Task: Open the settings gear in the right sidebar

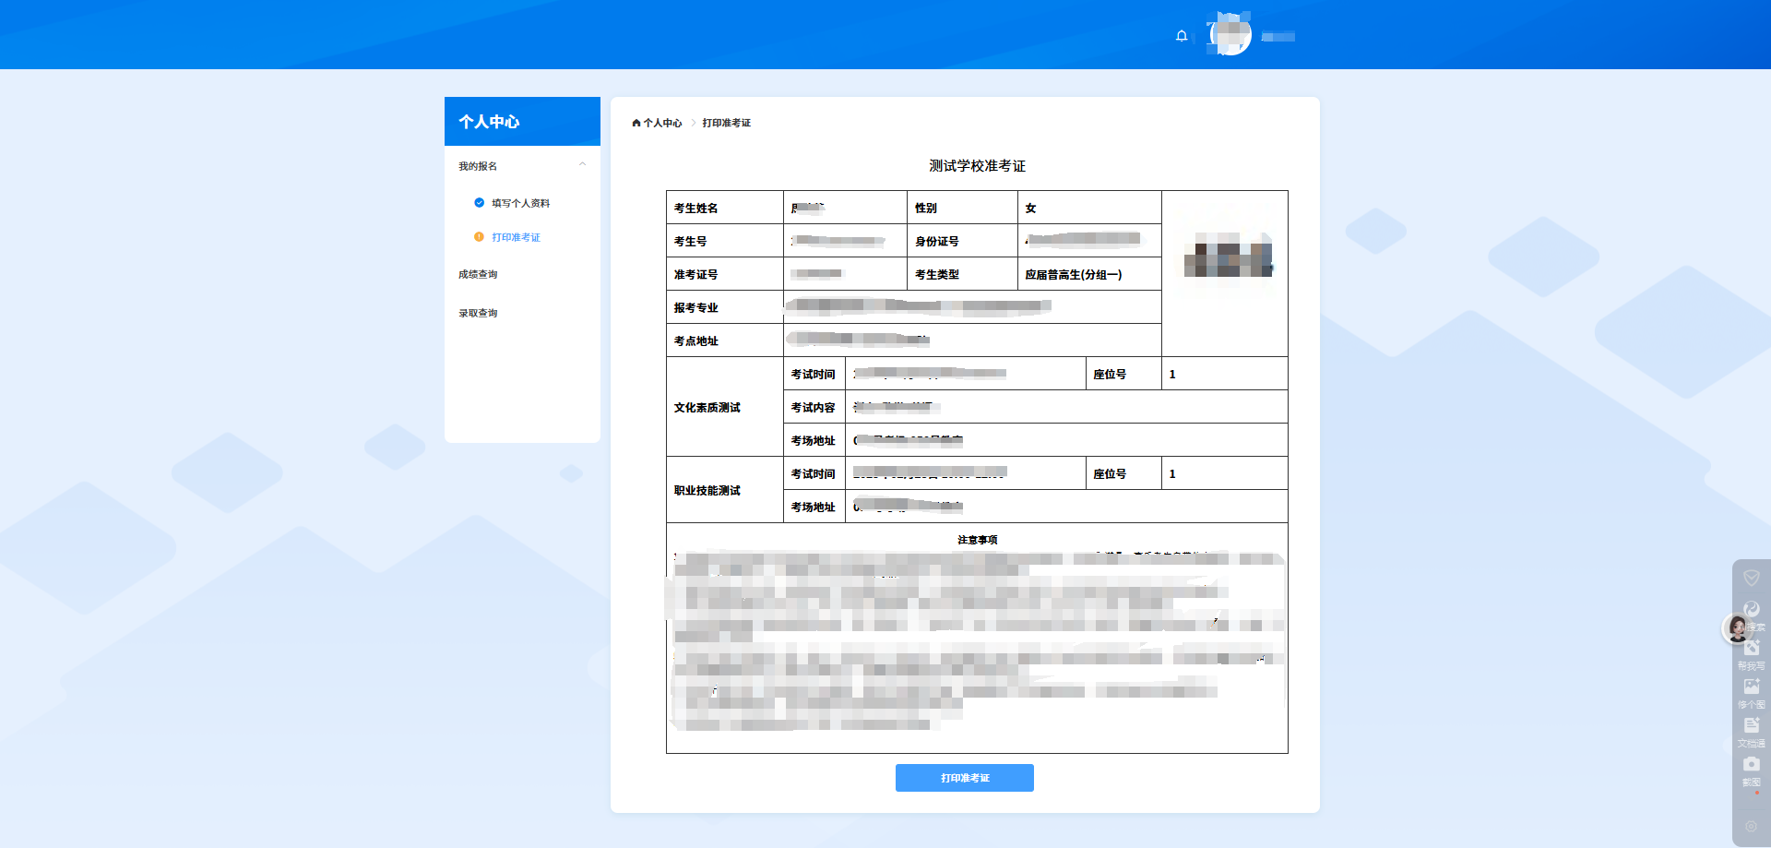Action: click(x=1751, y=828)
